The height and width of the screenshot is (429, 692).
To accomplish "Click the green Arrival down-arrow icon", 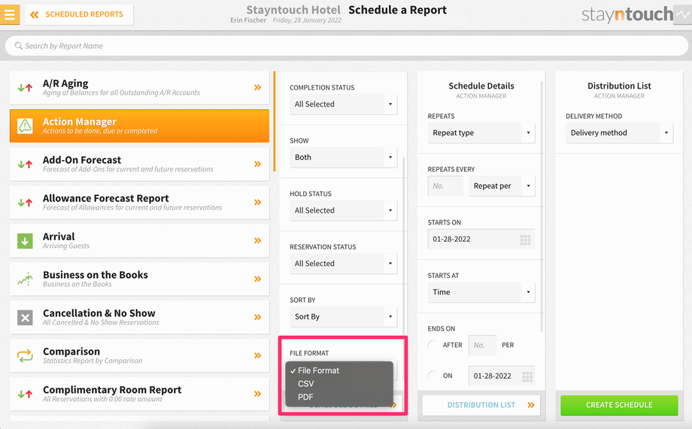I will pos(25,240).
